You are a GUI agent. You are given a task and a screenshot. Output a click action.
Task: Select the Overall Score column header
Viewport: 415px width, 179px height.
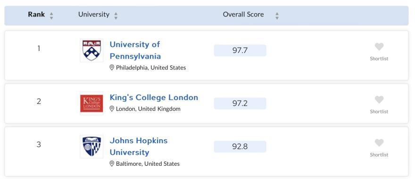tap(243, 14)
